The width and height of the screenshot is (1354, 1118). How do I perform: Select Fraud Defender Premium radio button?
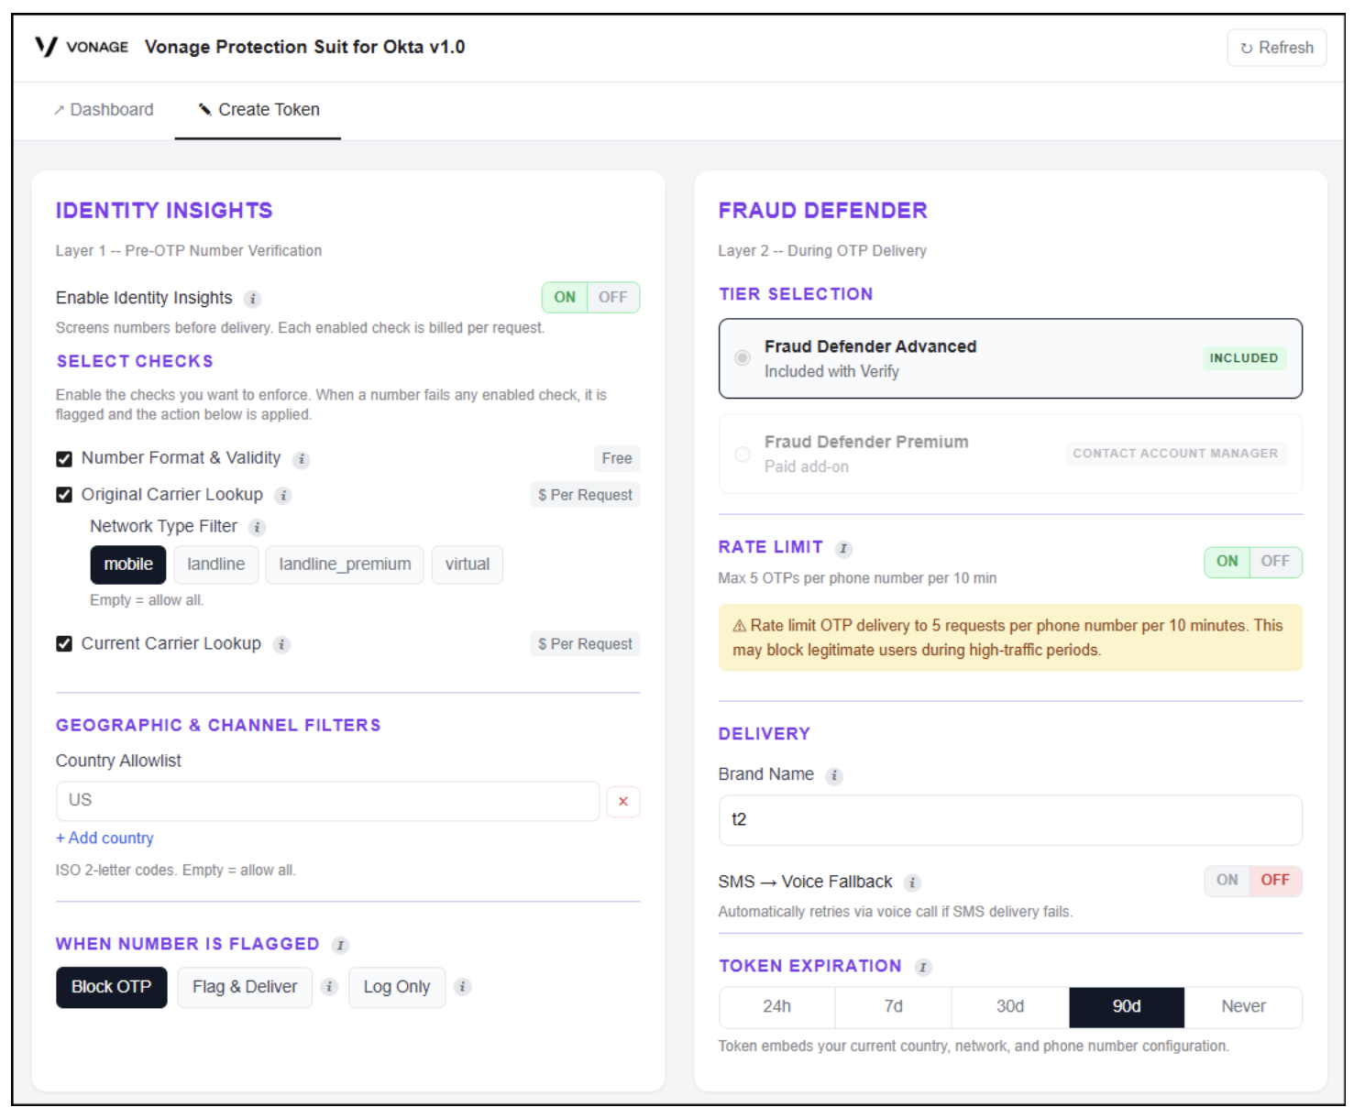(743, 454)
